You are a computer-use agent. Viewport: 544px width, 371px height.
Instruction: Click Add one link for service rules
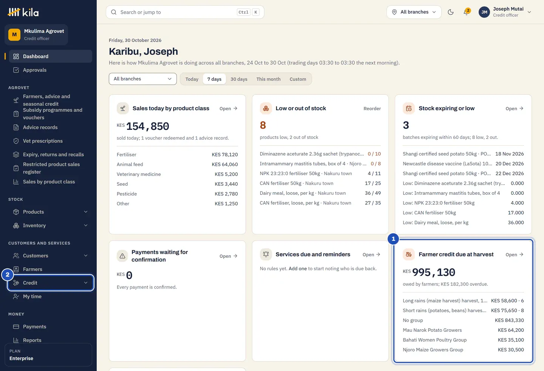click(x=298, y=269)
